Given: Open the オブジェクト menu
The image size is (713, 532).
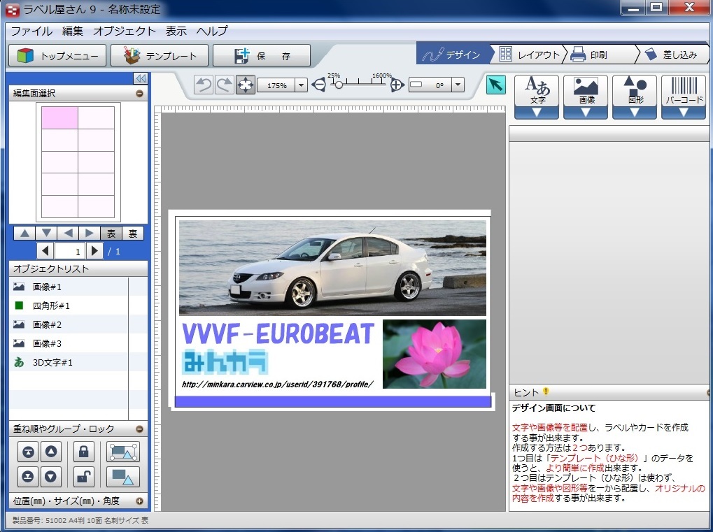Looking at the screenshot, I should (124, 31).
